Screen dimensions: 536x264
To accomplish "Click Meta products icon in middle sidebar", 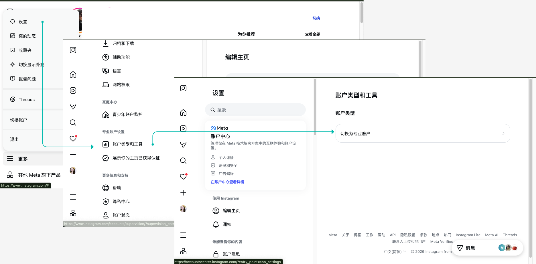I will [73, 213].
